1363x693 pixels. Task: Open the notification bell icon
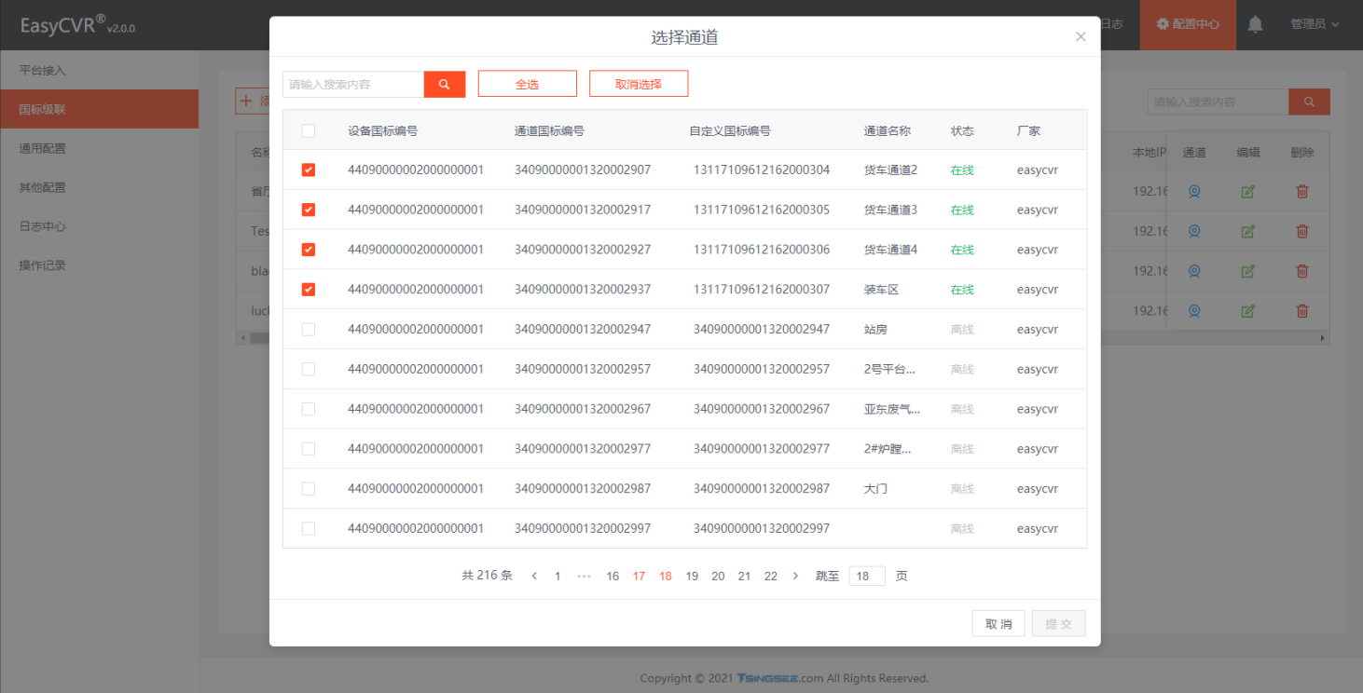click(x=1256, y=24)
